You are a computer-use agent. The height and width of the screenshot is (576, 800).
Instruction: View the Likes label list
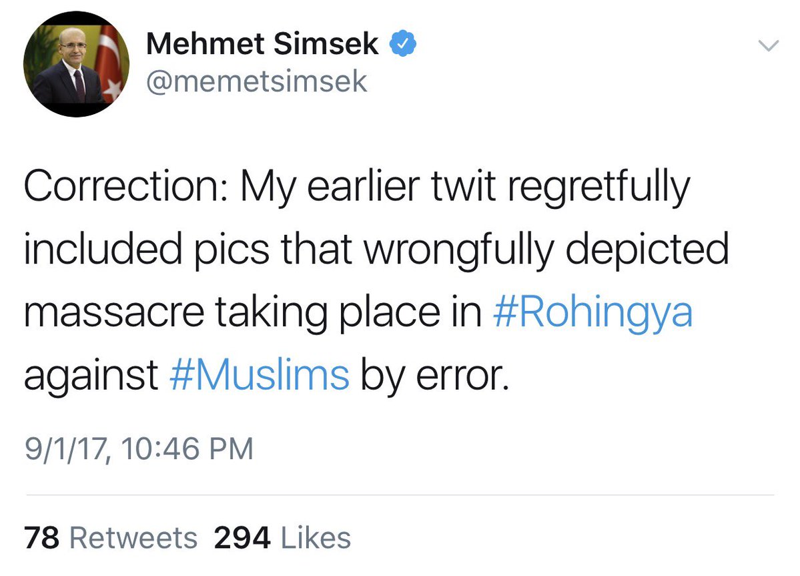[x=316, y=538]
